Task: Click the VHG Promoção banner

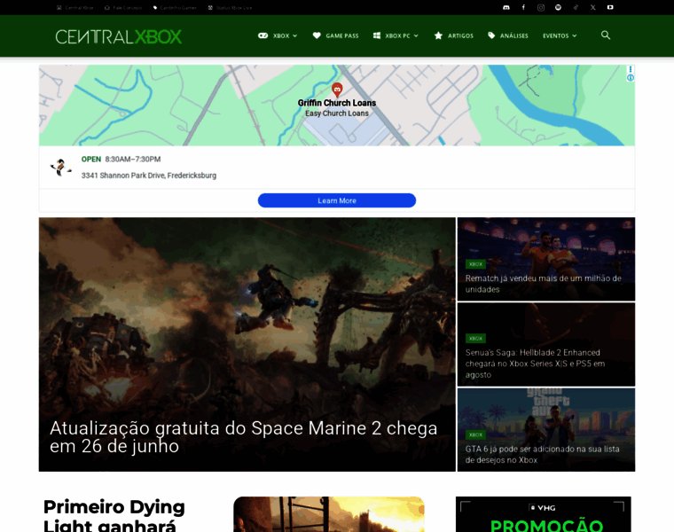Action: point(544,514)
